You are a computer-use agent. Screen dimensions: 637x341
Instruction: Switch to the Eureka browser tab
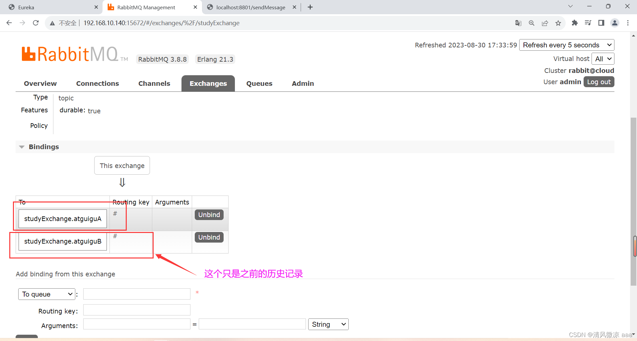[51, 7]
